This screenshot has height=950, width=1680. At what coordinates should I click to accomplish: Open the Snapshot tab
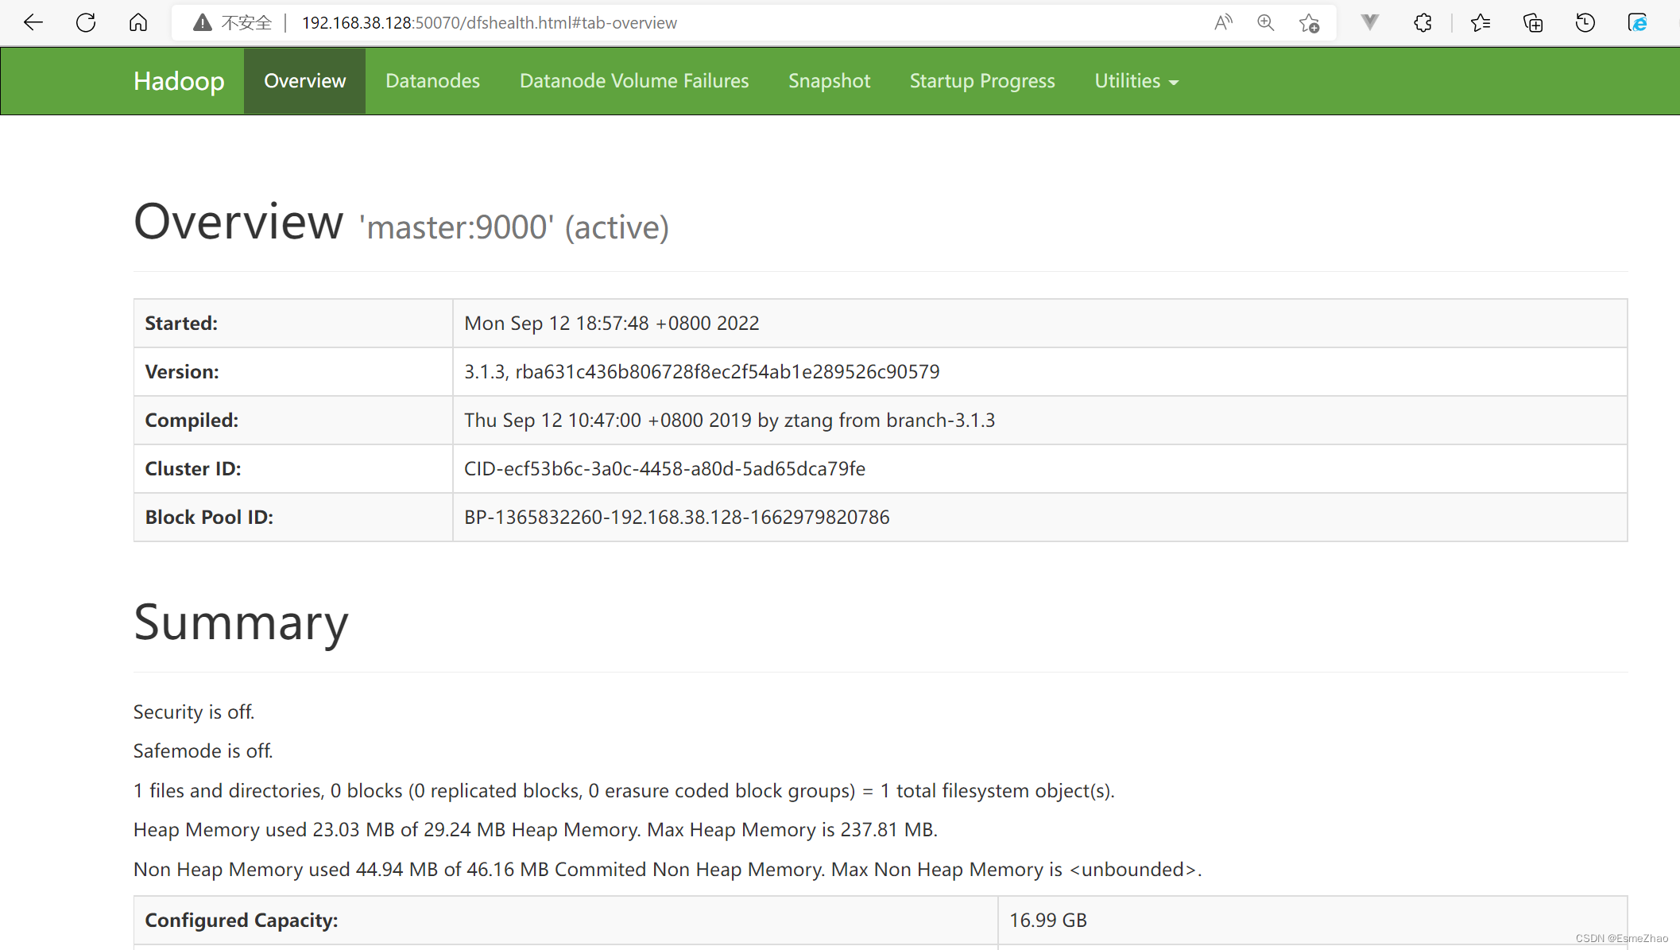pyautogui.click(x=829, y=80)
